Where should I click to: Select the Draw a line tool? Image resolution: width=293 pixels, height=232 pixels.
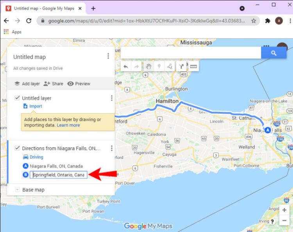coord(170,66)
